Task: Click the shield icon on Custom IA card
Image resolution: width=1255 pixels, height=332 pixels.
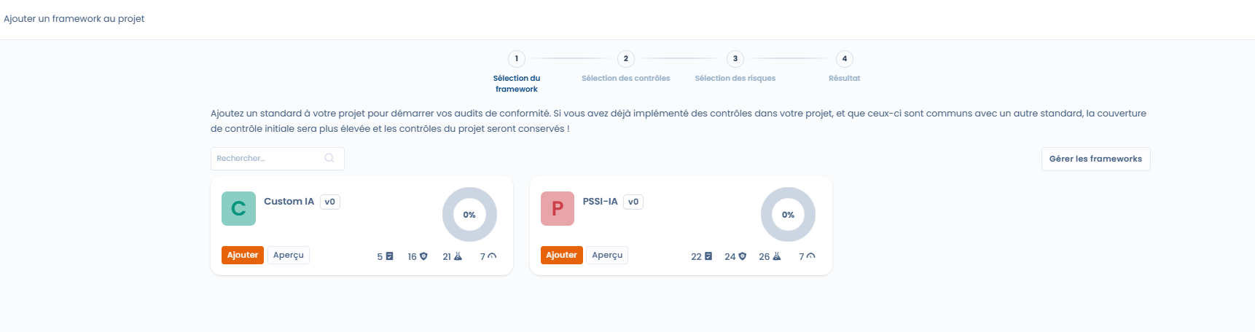Action: (x=423, y=256)
